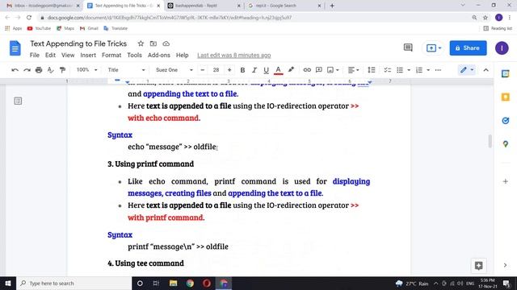Click the Undo icon in the toolbar
This screenshot has height=290, width=517.
(15, 70)
